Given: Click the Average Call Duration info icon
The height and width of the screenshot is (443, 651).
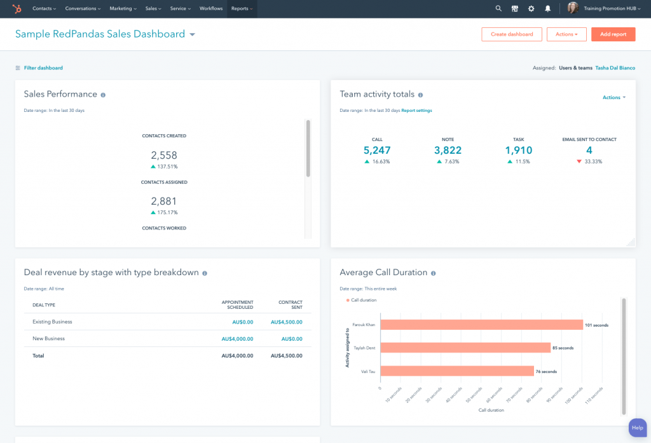Looking at the screenshot, I should coord(433,273).
